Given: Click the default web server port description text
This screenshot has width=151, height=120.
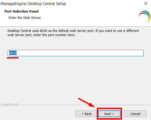Looking at the screenshot, I should [73, 33].
